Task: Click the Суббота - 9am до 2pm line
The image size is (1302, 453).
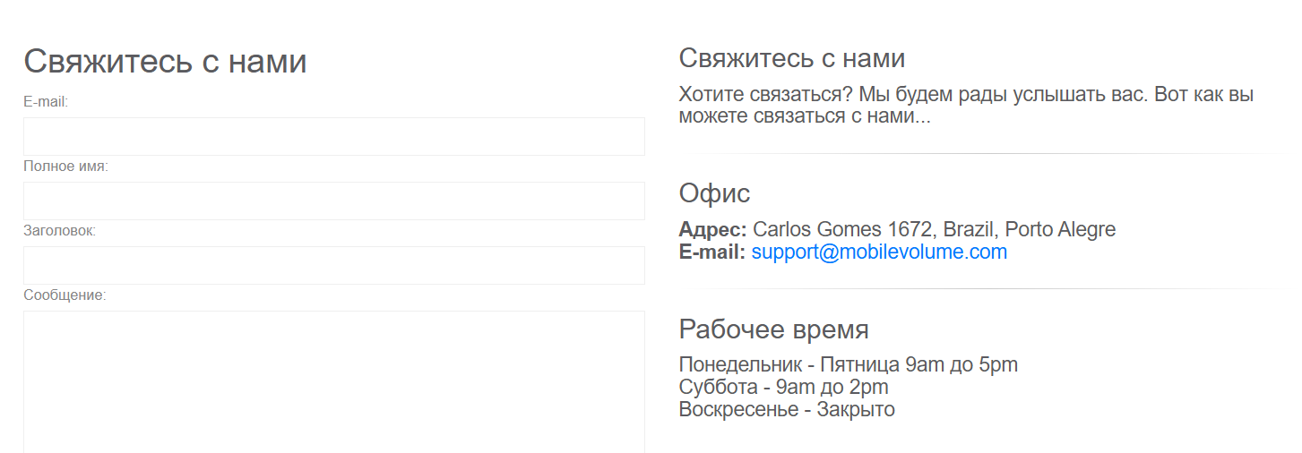Action: pyautogui.click(x=783, y=388)
